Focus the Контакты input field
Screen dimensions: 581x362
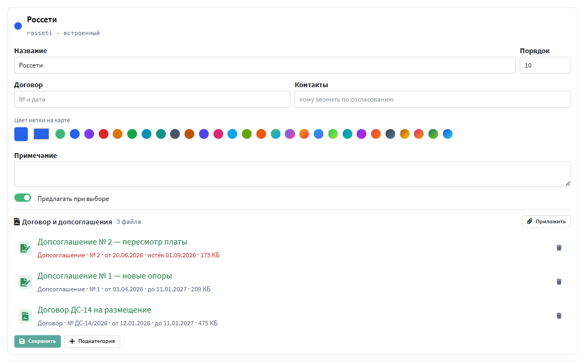click(x=432, y=99)
